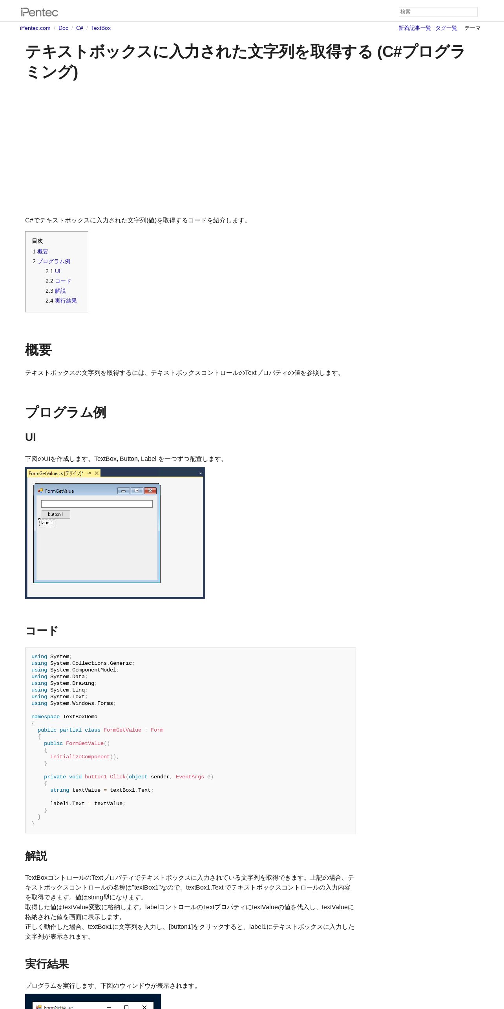Image resolution: width=504 pixels, height=1009 pixels.
Task: Click the UI subsection heading
Action: 31,437
